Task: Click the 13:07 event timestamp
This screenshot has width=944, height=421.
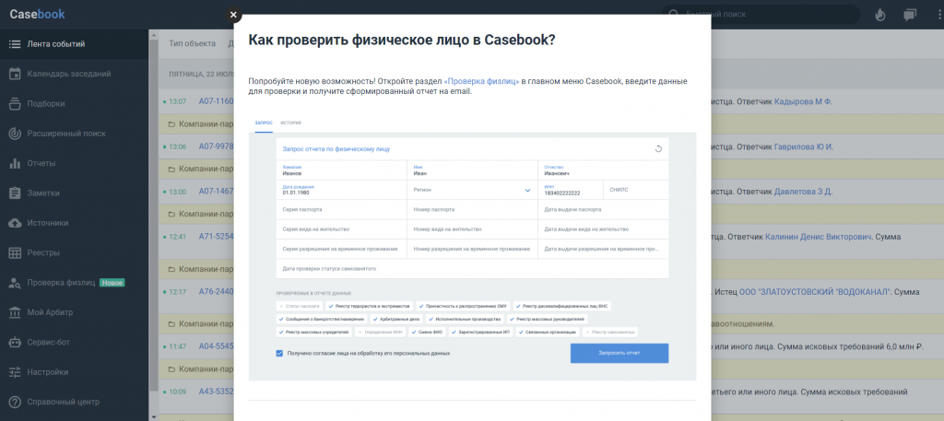Action: tap(178, 101)
